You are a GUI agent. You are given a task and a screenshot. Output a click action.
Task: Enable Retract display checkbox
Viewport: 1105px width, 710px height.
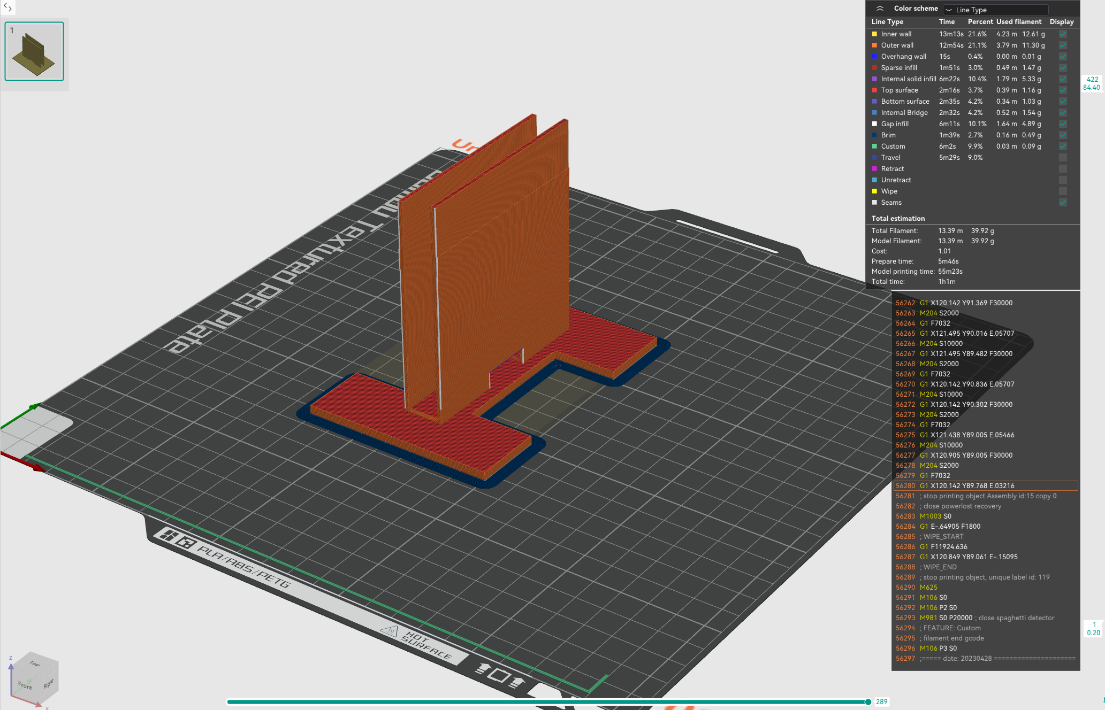[x=1063, y=169]
